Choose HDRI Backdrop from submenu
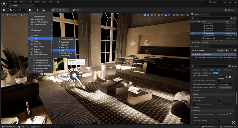The image size is (238, 128). (66, 53)
